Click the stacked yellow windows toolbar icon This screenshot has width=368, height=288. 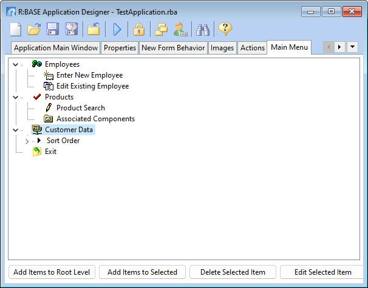pos(161,29)
